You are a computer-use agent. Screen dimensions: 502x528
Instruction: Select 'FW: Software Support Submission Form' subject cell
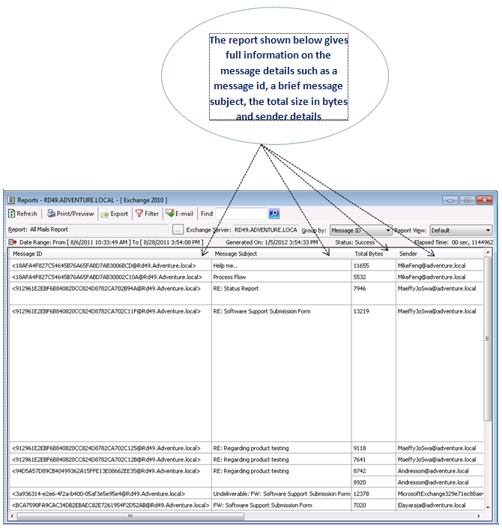(281, 505)
